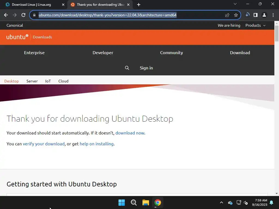Toggle the Chrome side panel icon

256,15
